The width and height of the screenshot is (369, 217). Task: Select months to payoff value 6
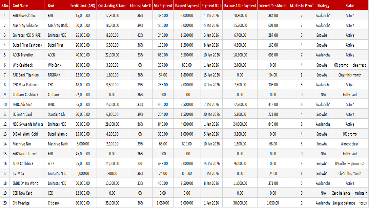301,105
